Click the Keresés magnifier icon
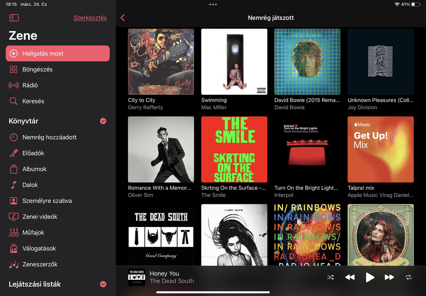 click(x=14, y=101)
